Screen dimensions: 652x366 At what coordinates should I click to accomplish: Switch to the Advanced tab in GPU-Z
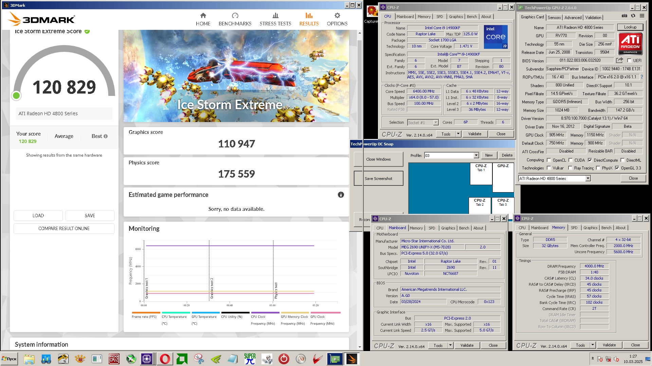point(573,18)
